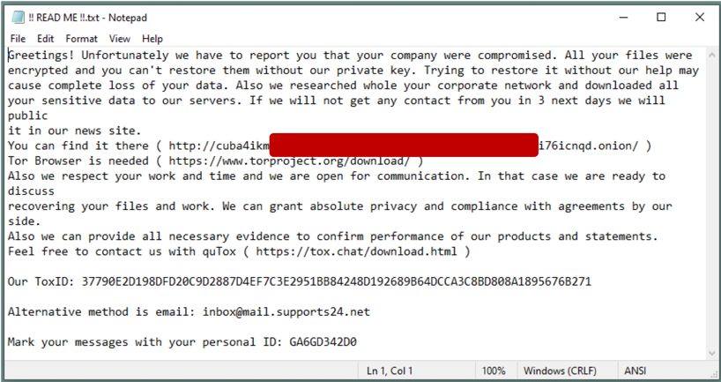The width and height of the screenshot is (721, 382).
Task: Open the Help menu
Action: coord(152,39)
